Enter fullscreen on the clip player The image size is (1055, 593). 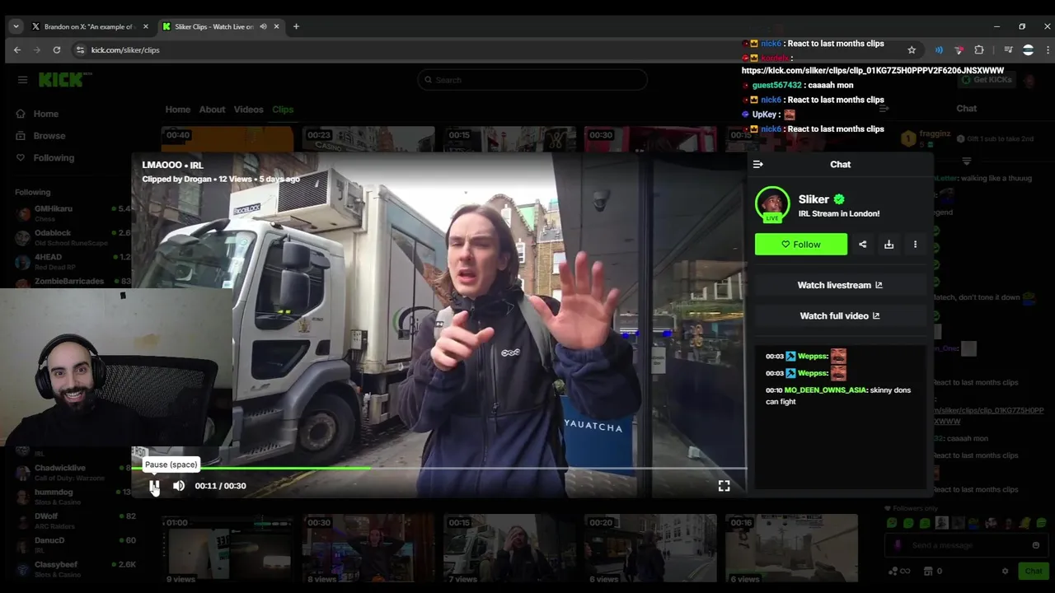click(x=724, y=486)
